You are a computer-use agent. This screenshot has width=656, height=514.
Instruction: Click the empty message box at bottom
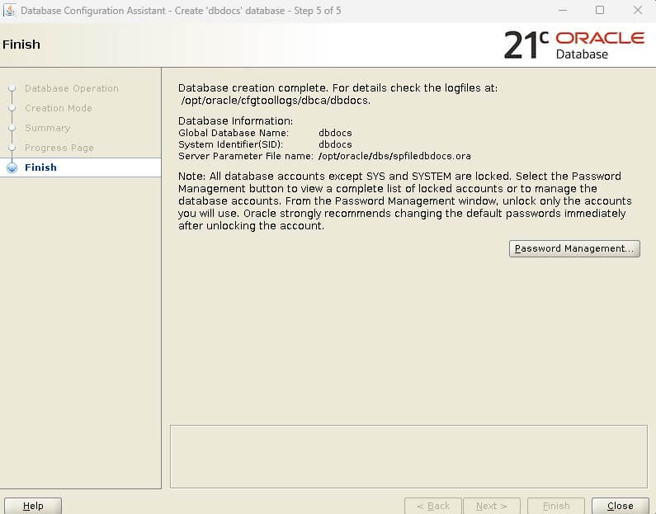(408, 456)
